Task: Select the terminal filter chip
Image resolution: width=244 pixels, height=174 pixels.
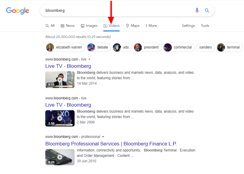Action: point(230,47)
